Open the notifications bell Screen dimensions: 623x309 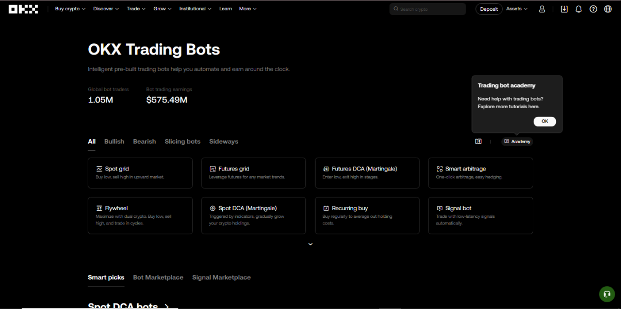click(x=579, y=9)
